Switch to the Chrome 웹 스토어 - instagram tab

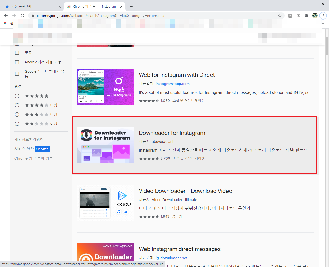pyautogui.click(x=95, y=7)
